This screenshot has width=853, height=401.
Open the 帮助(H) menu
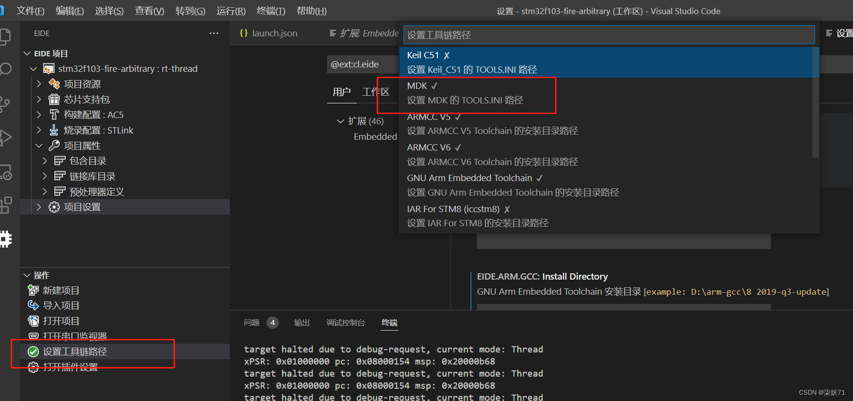pos(312,11)
